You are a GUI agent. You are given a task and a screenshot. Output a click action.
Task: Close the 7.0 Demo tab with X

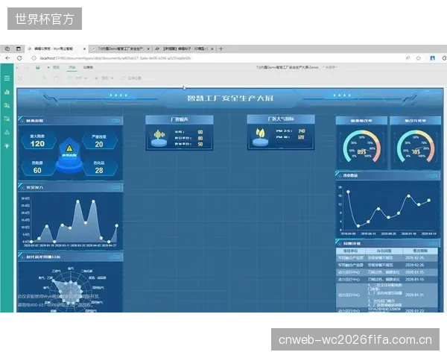click(x=148, y=48)
